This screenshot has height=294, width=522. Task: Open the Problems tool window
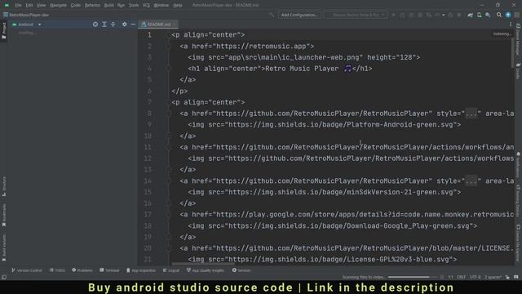[82, 270]
